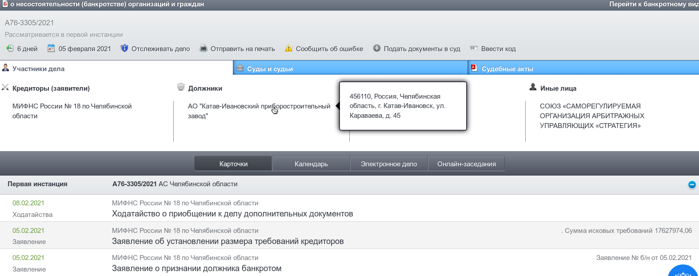Click creditor МИФНС России № 18 in Кредиторы
This screenshot has height=276, width=699.
(72, 111)
